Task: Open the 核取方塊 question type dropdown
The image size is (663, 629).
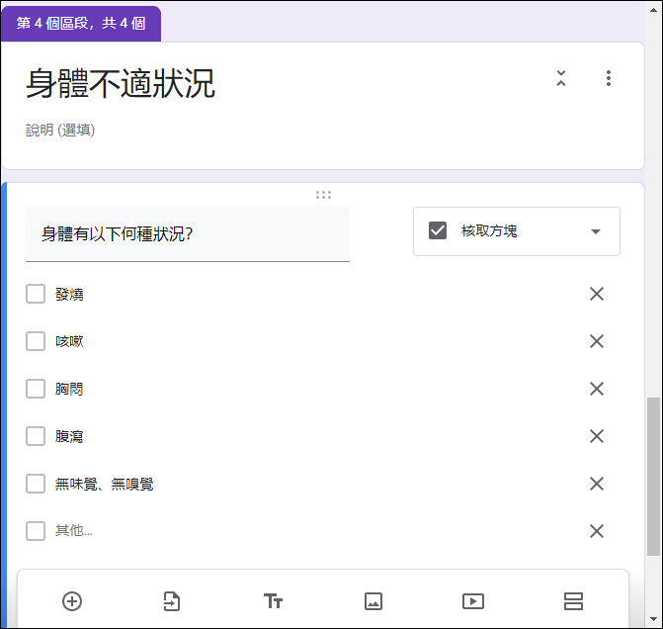Action: 517,231
